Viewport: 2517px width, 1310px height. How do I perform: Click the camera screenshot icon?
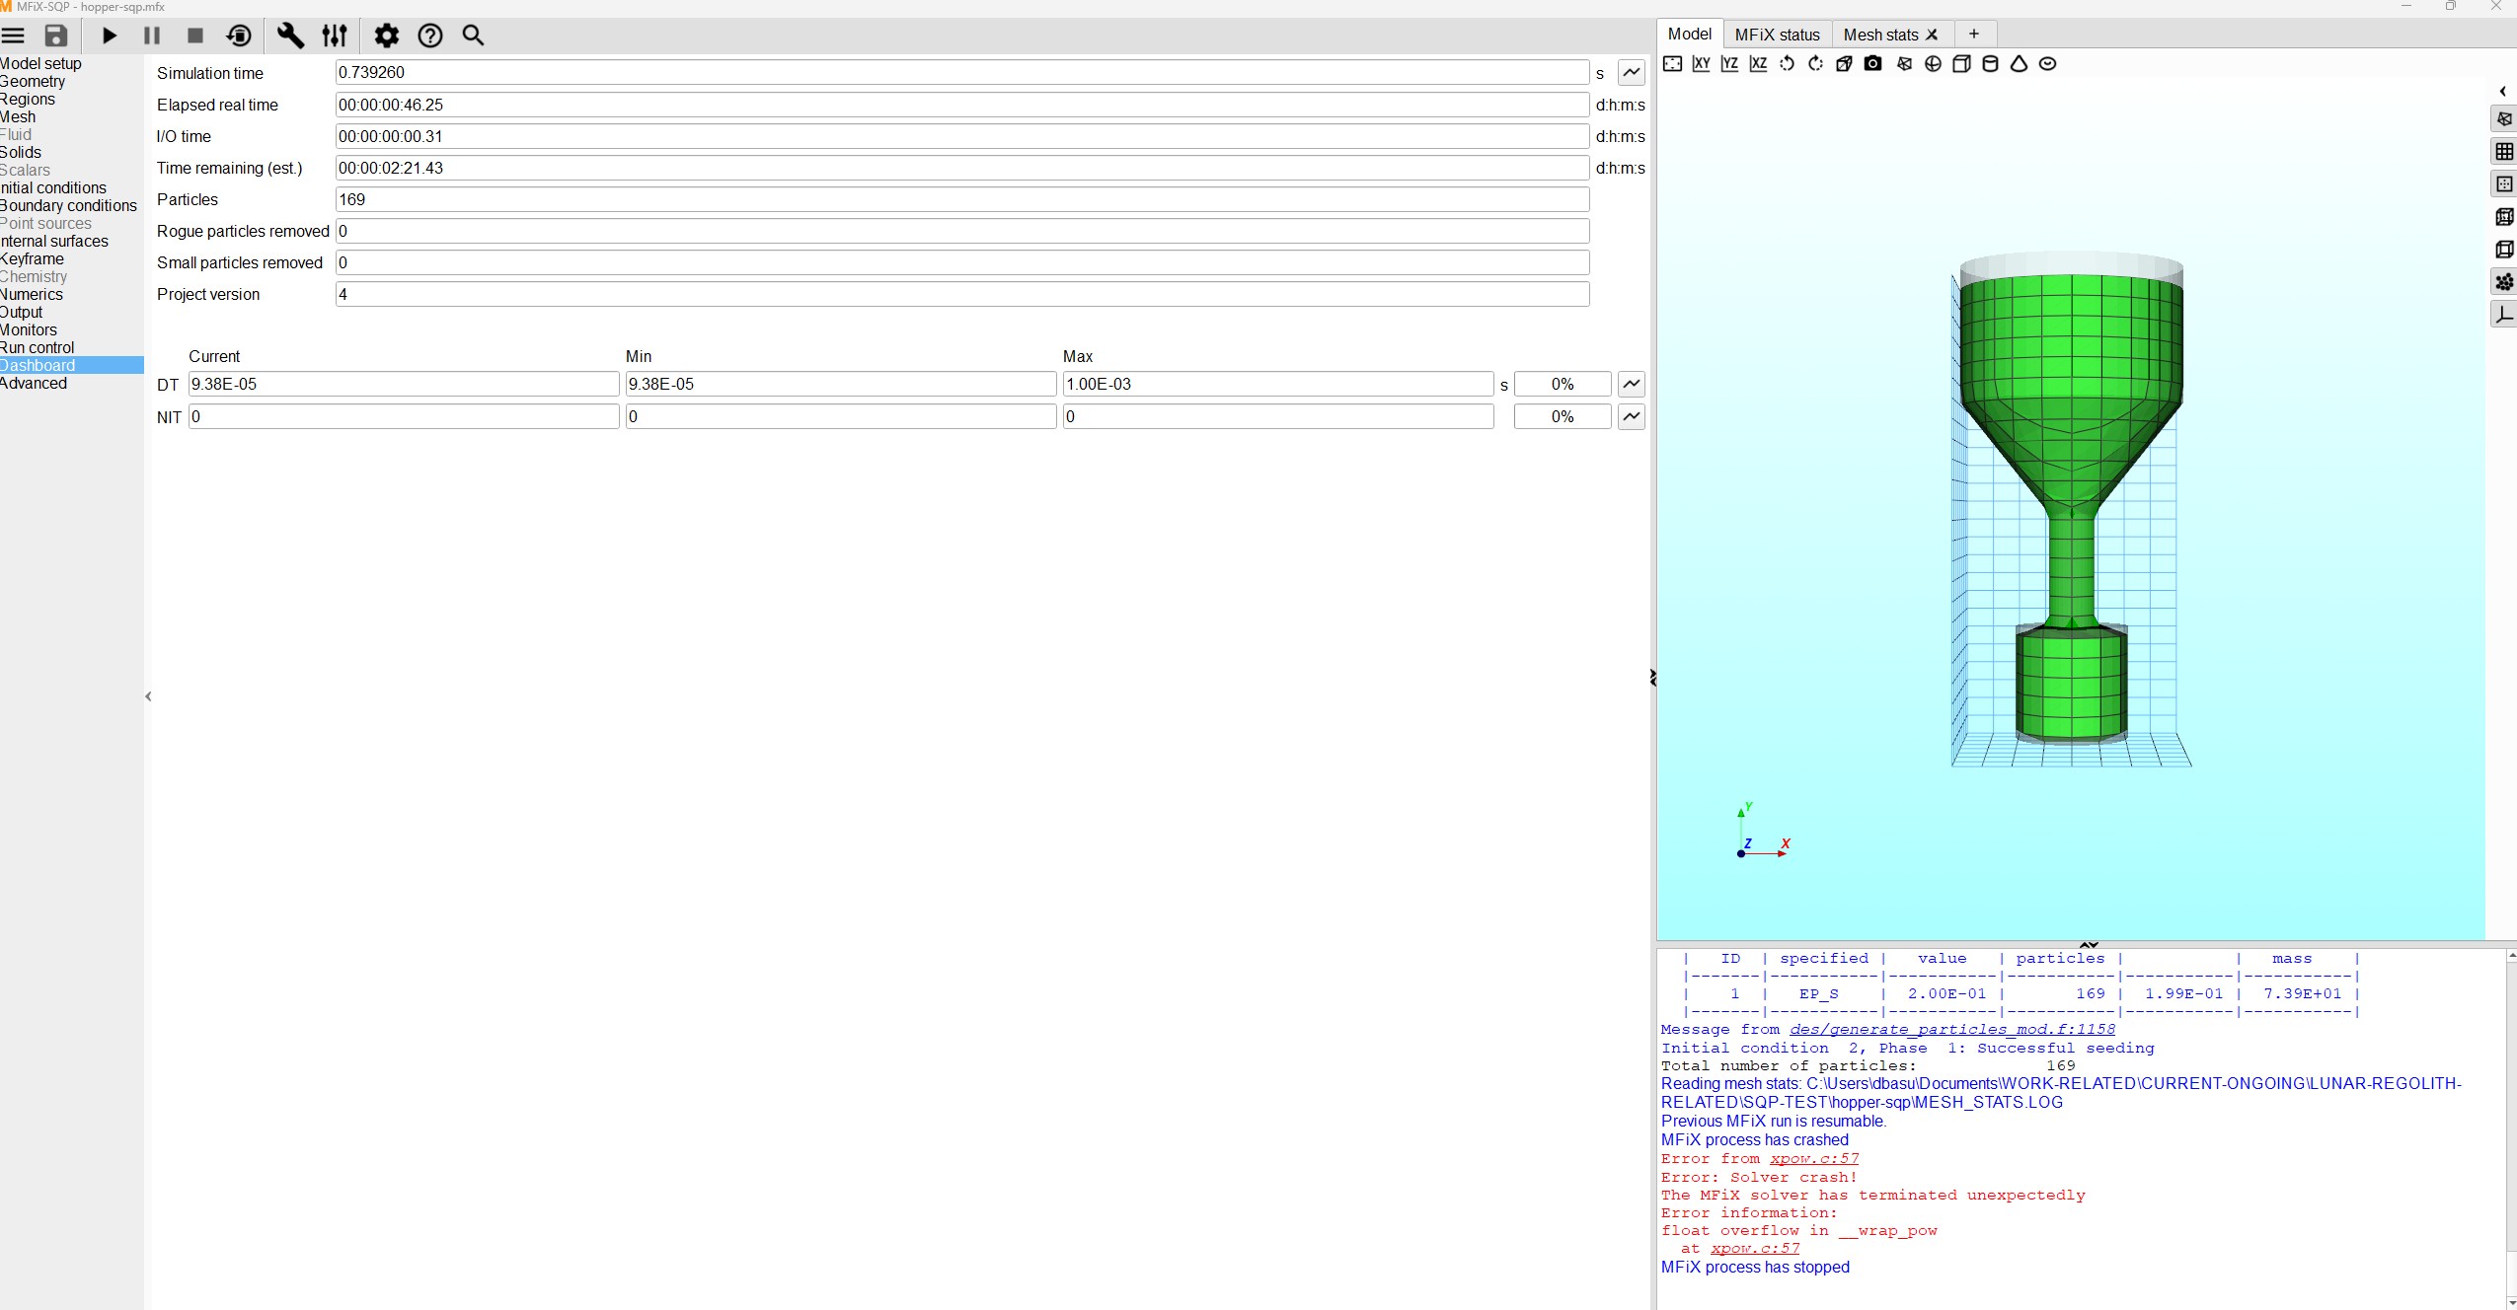pyautogui.click(x=1872, y=64)
